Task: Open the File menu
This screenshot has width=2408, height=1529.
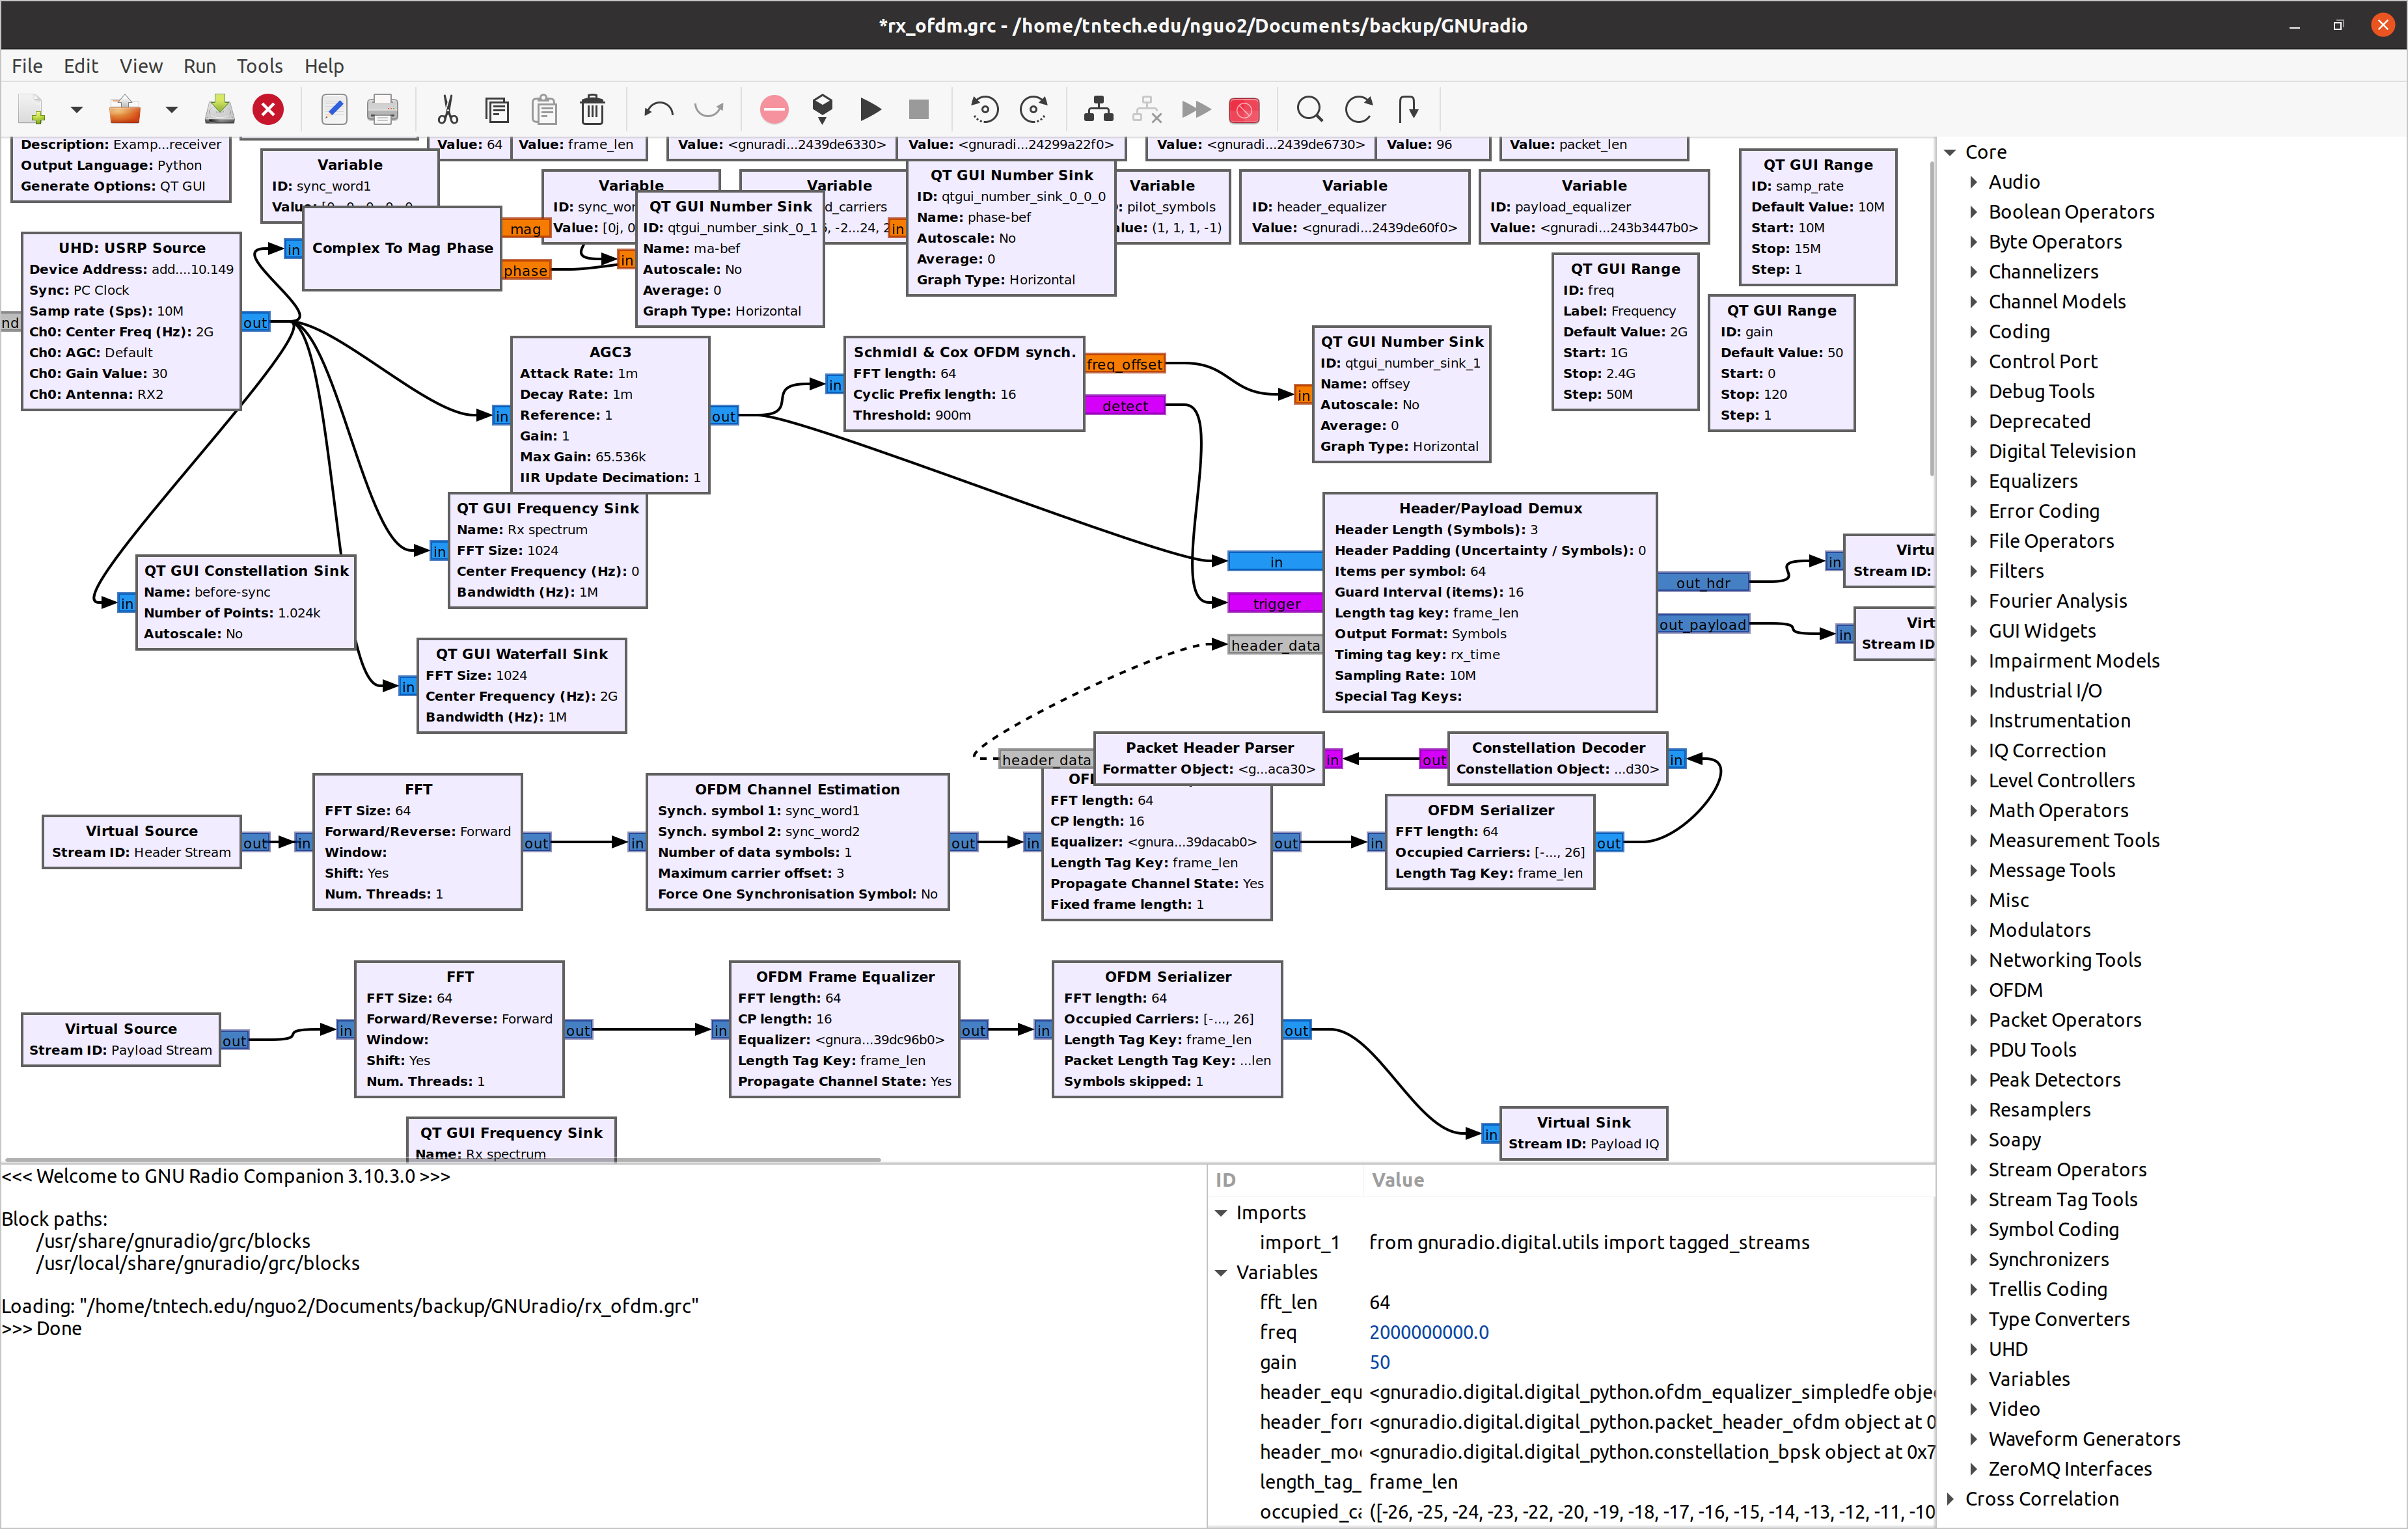Action: (x=27, y=66)
